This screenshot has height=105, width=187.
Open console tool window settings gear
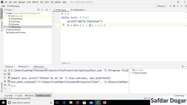pyautogui.click(x=183, y=66)
